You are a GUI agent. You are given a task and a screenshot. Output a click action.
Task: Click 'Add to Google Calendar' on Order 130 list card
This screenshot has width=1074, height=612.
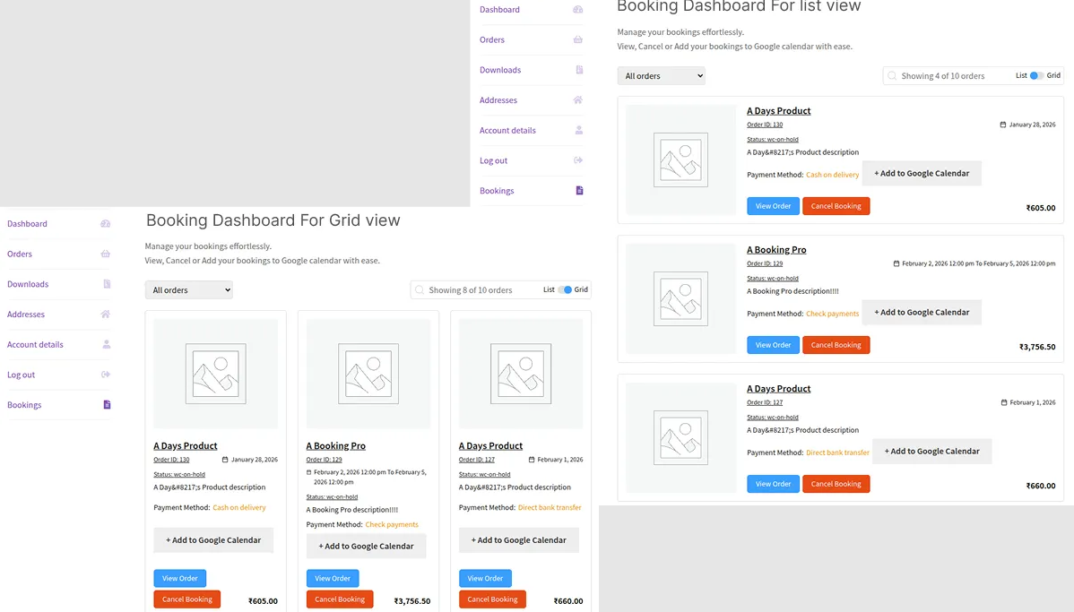922,174
